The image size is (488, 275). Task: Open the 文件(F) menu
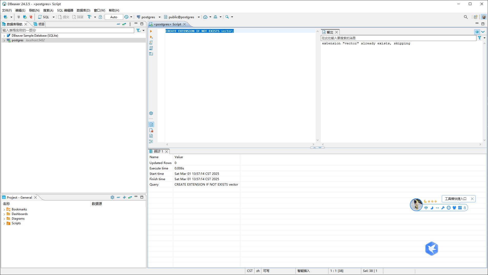7,11
